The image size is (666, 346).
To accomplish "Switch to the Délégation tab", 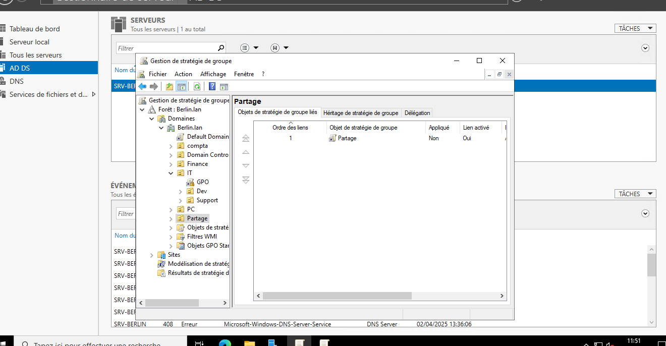I will click(x=417, y=113).
